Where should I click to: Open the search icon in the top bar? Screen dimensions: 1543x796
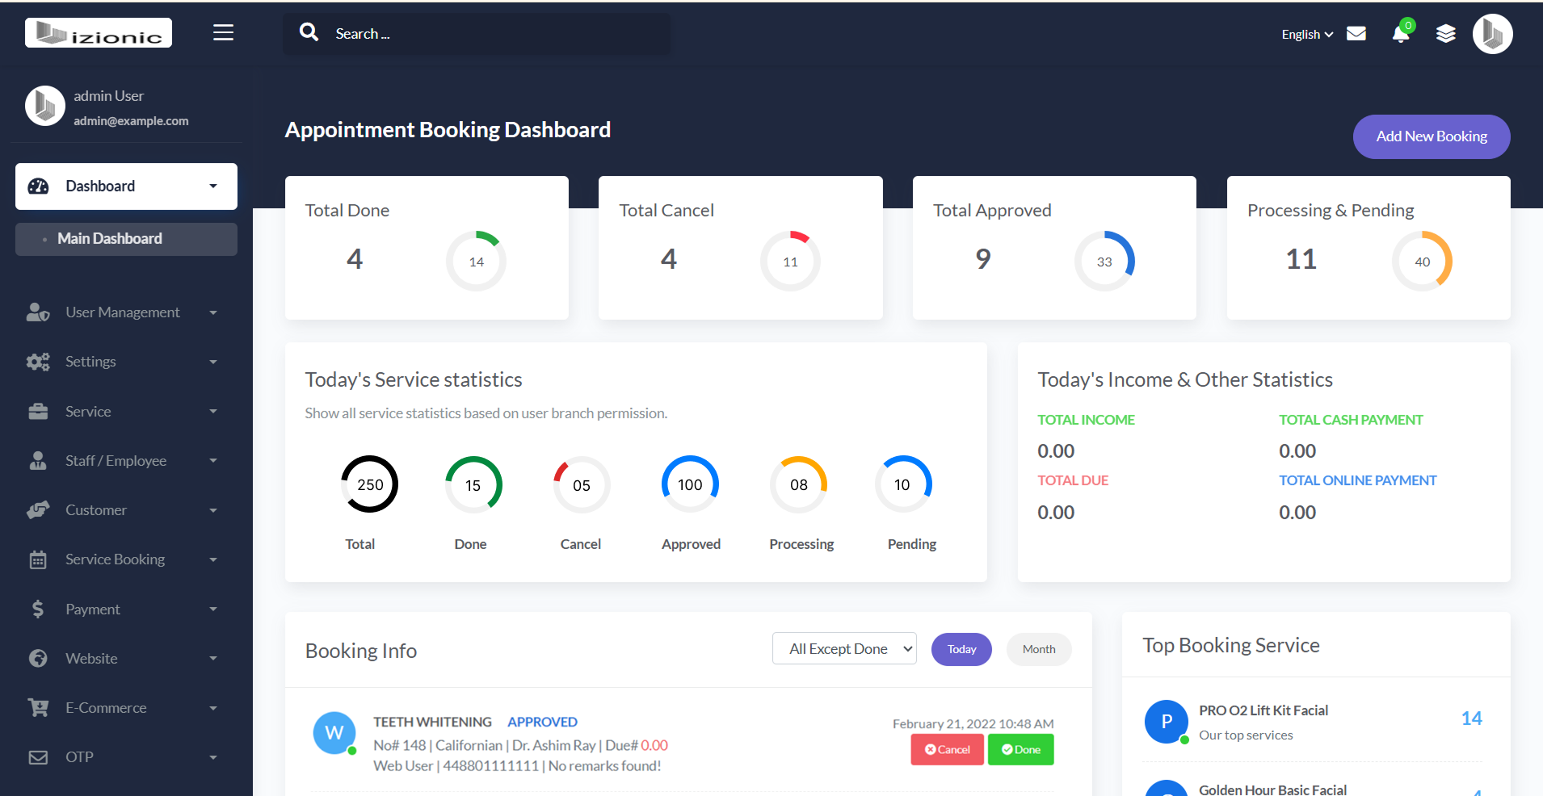tap(309, 32)
